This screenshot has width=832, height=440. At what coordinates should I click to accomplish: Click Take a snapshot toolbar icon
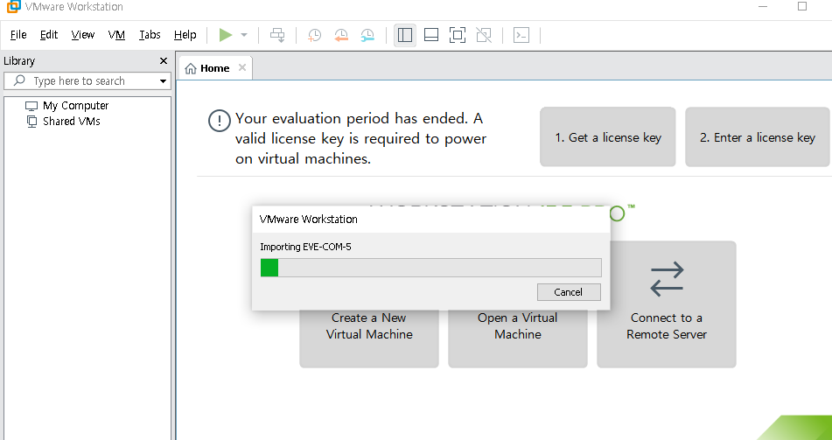pyautogui.click(x=315, y=35)
